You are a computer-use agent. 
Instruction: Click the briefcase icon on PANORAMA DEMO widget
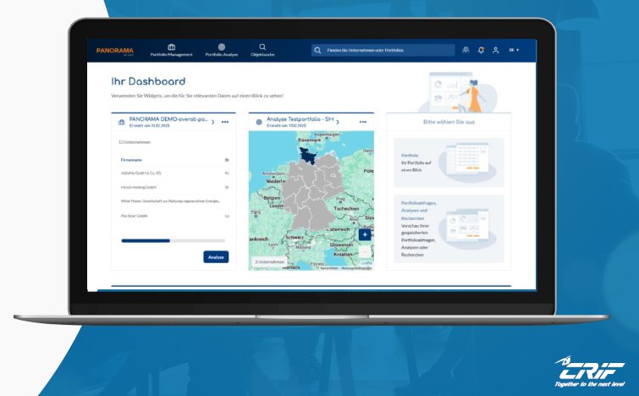coord(121,122)
